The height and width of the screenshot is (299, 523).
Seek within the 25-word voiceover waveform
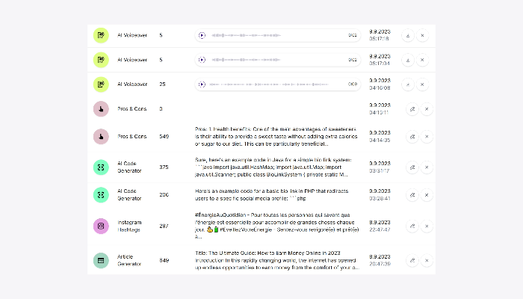point(269,84)
